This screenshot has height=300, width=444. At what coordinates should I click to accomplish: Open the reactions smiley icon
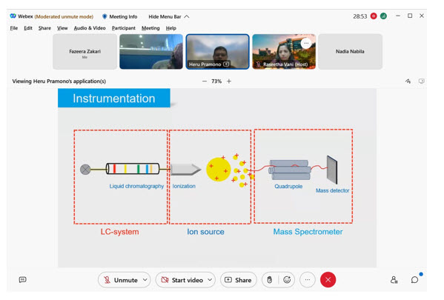(x=287, y=280)
